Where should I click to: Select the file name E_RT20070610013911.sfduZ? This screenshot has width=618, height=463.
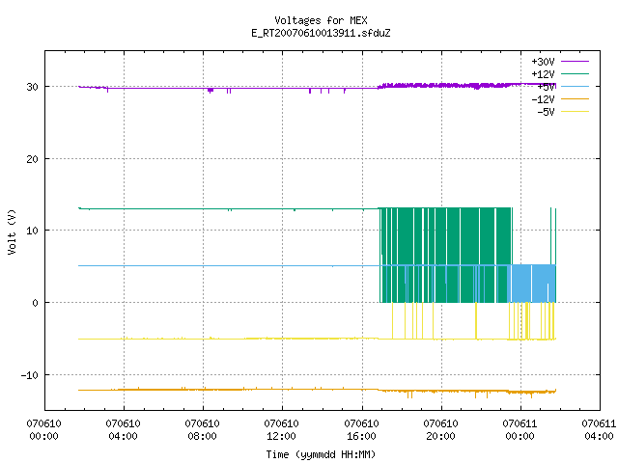(x=321, y=33)
